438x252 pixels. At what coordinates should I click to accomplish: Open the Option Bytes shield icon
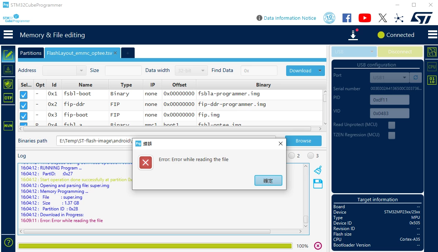pos(8,84)
